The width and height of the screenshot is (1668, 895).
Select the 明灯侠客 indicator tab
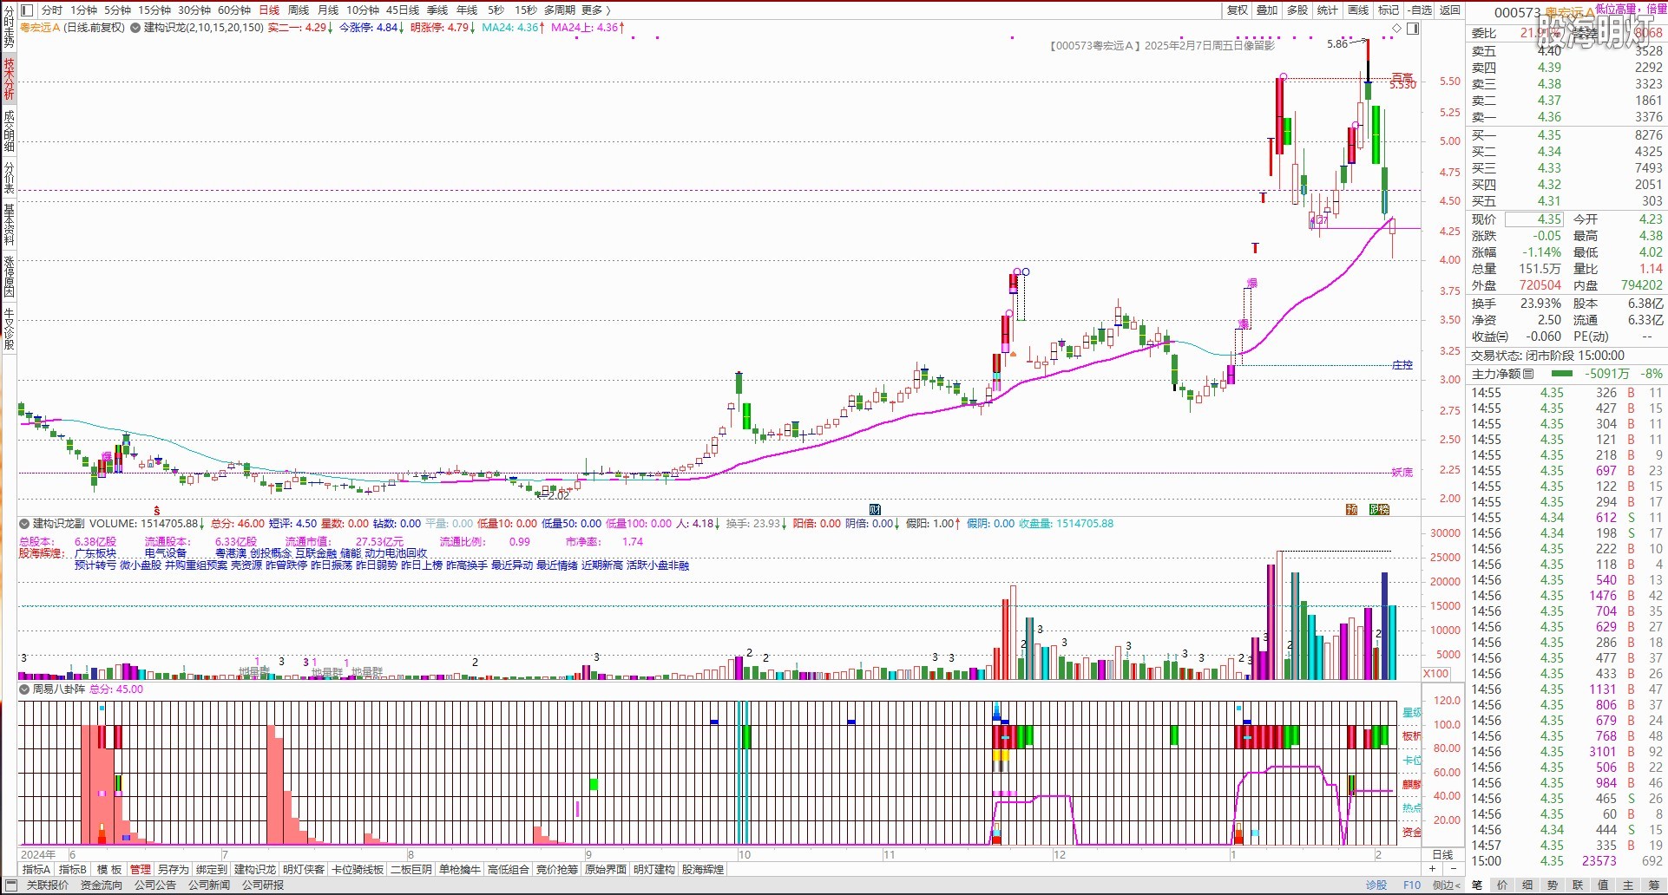(303, 869)
